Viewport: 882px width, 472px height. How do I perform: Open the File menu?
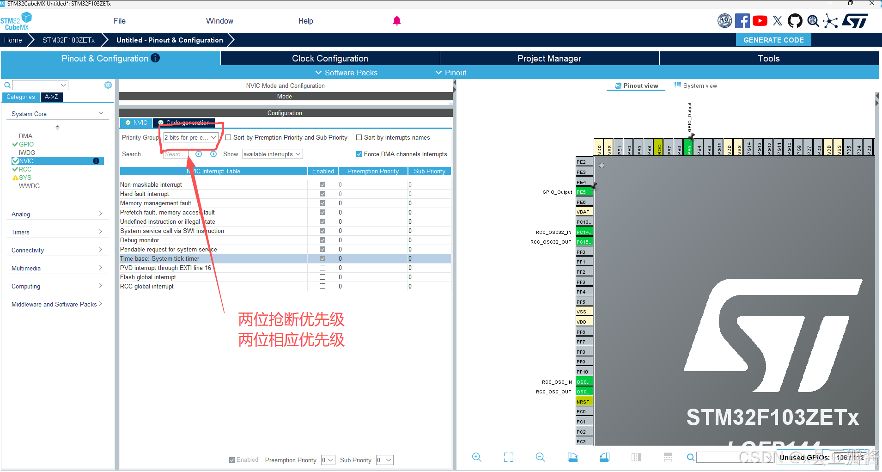click(120, 21)
